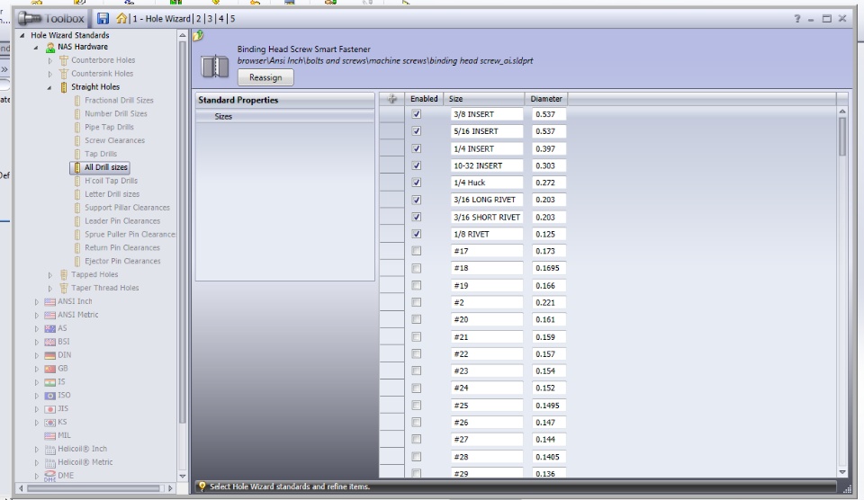Expand the Counterbore Holes node
The width and height of the screenshot is (864, 500).
click(x=49, y=60)
